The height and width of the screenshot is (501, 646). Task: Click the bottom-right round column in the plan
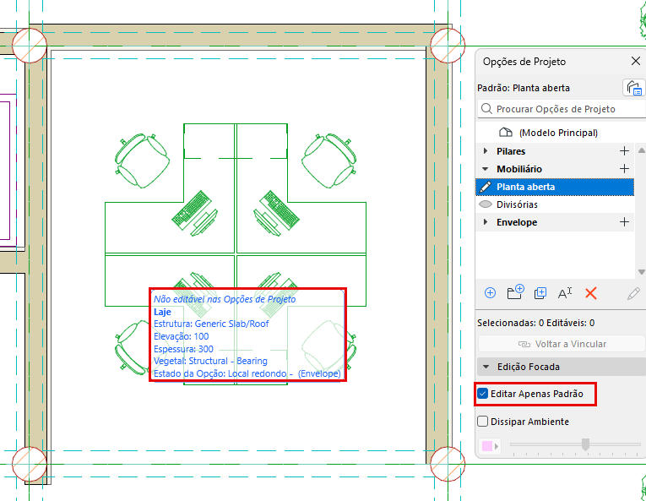click(x=448, y=464)
